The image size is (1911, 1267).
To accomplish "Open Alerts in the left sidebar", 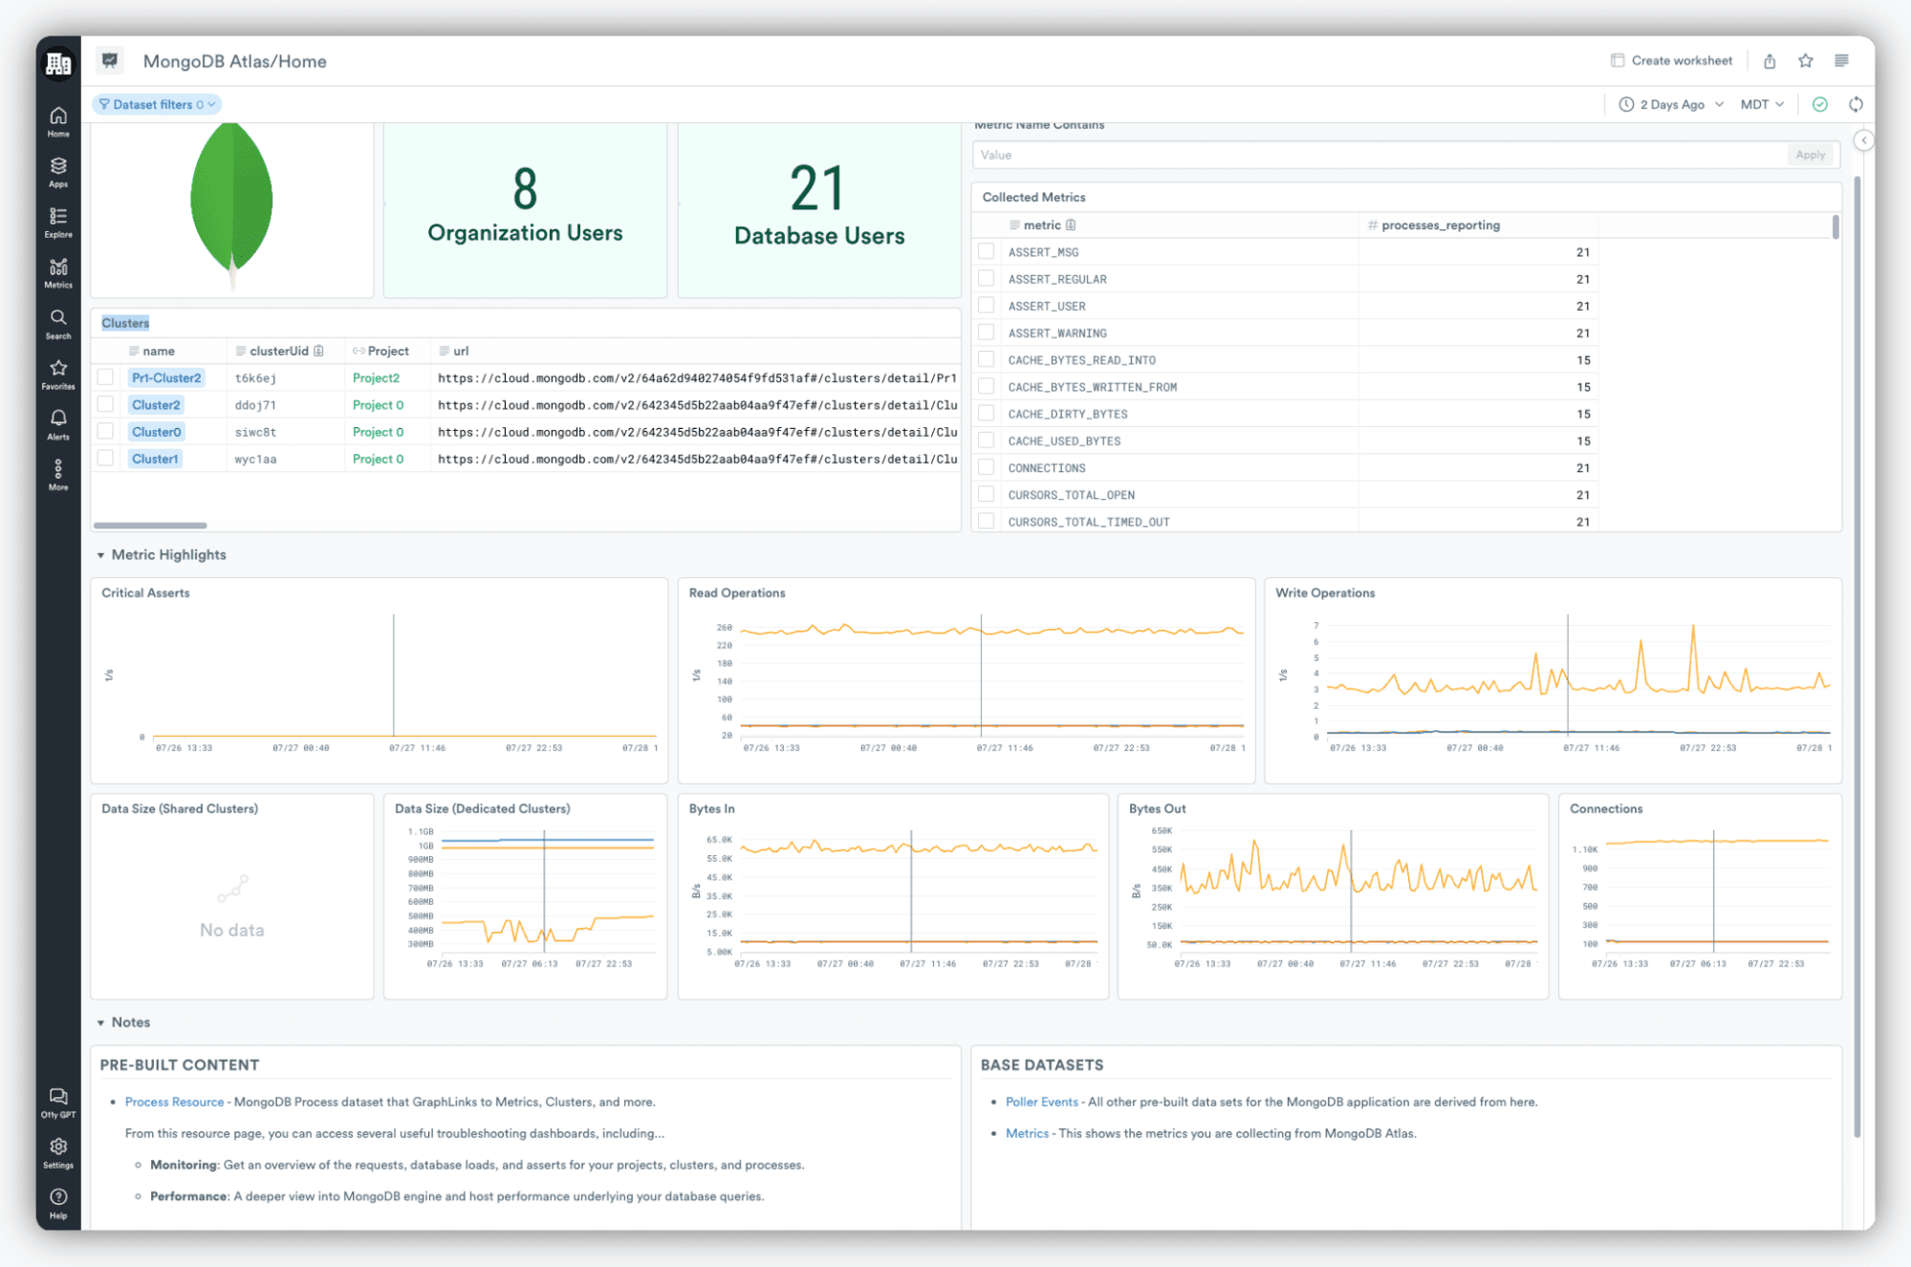I will click(58, 424).
